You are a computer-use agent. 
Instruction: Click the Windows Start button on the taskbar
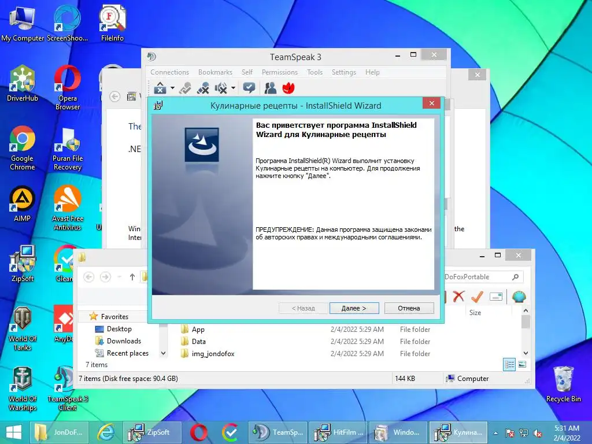click(x=14, y=432)
